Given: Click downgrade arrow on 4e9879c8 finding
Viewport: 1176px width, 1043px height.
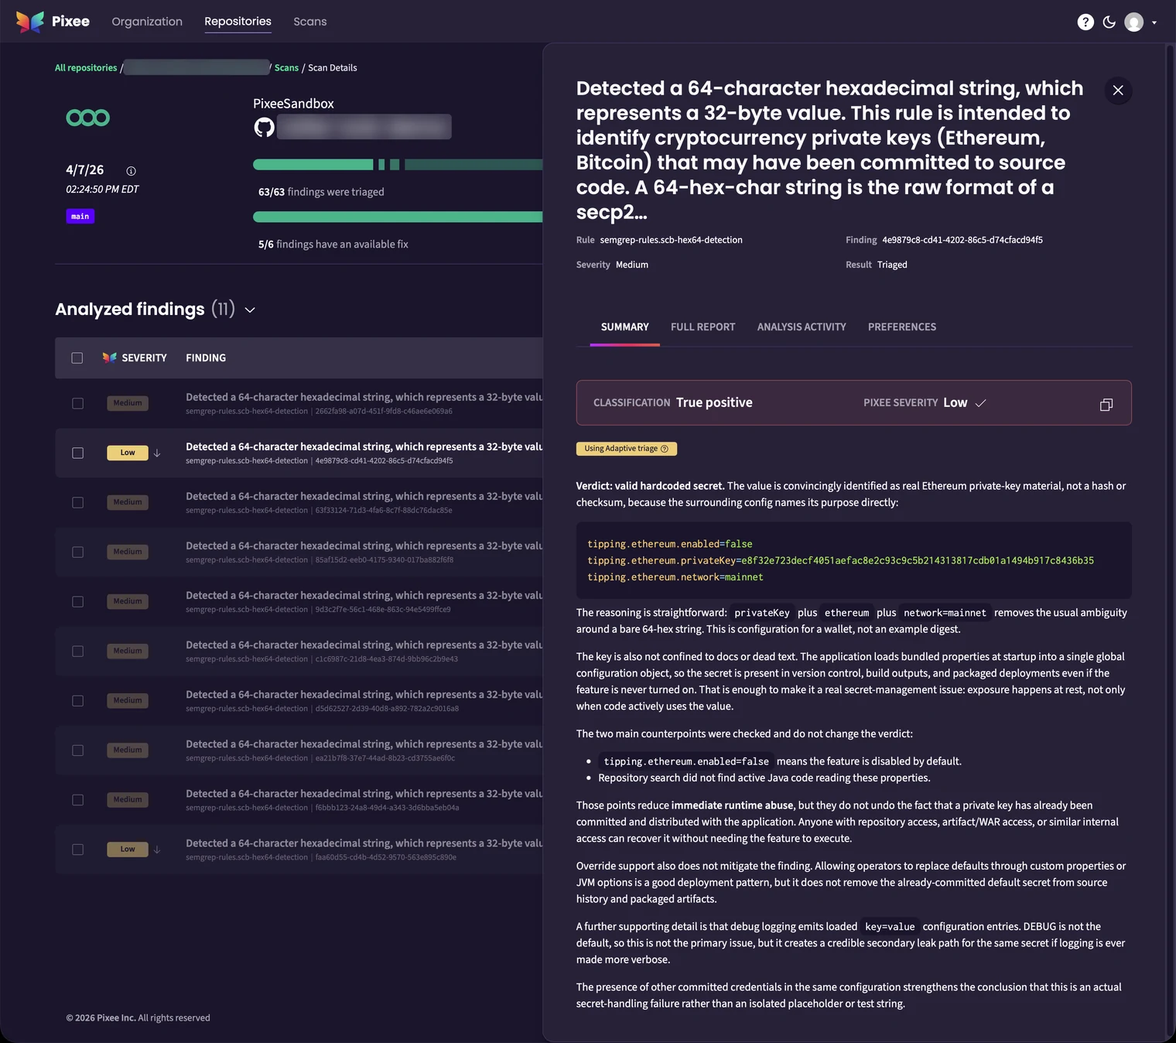Looking at the screenshot, I should click(157, 453).
